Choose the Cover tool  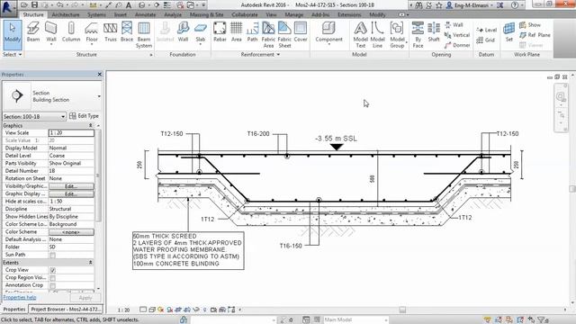coord(301,32)
